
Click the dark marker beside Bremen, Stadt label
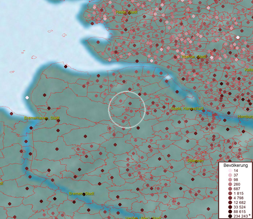pos(84,195)
